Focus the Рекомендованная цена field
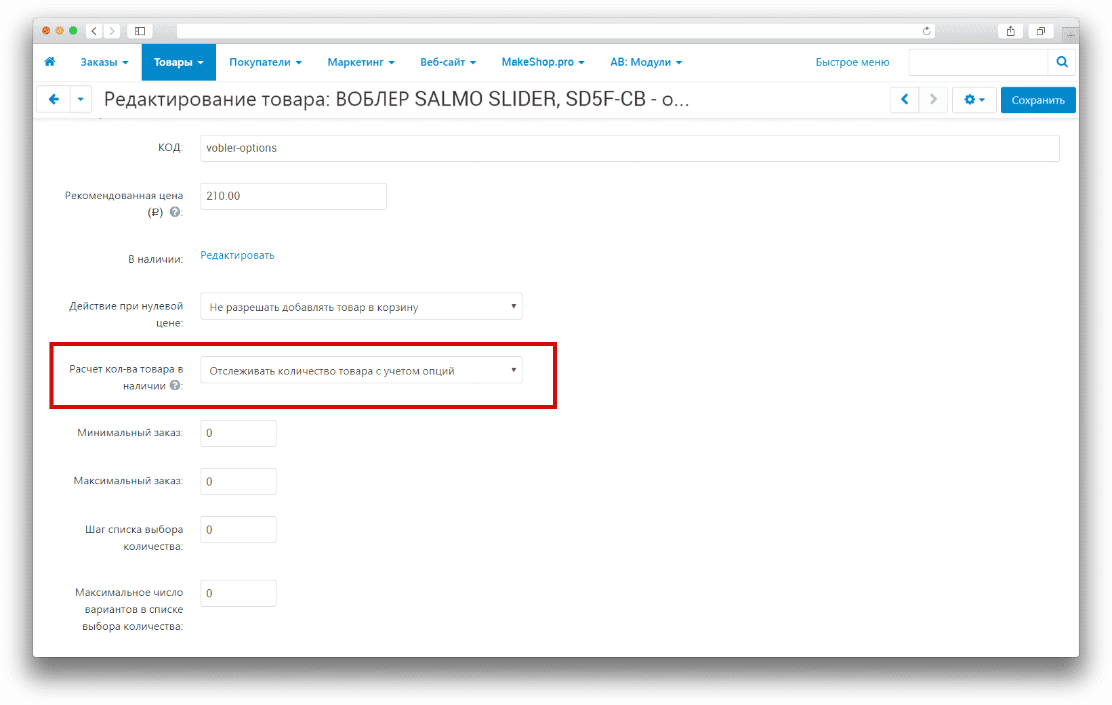Screen dimensions: 1112x705 pyautogui.click(x=293, y=196)
